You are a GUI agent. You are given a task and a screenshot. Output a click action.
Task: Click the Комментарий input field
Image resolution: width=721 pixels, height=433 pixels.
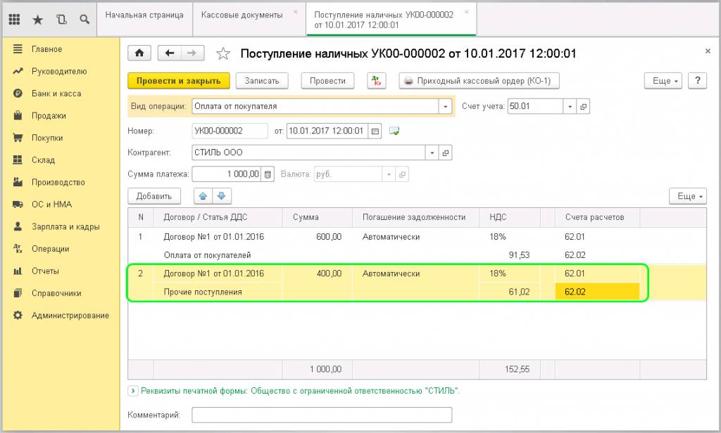[322, 415]
